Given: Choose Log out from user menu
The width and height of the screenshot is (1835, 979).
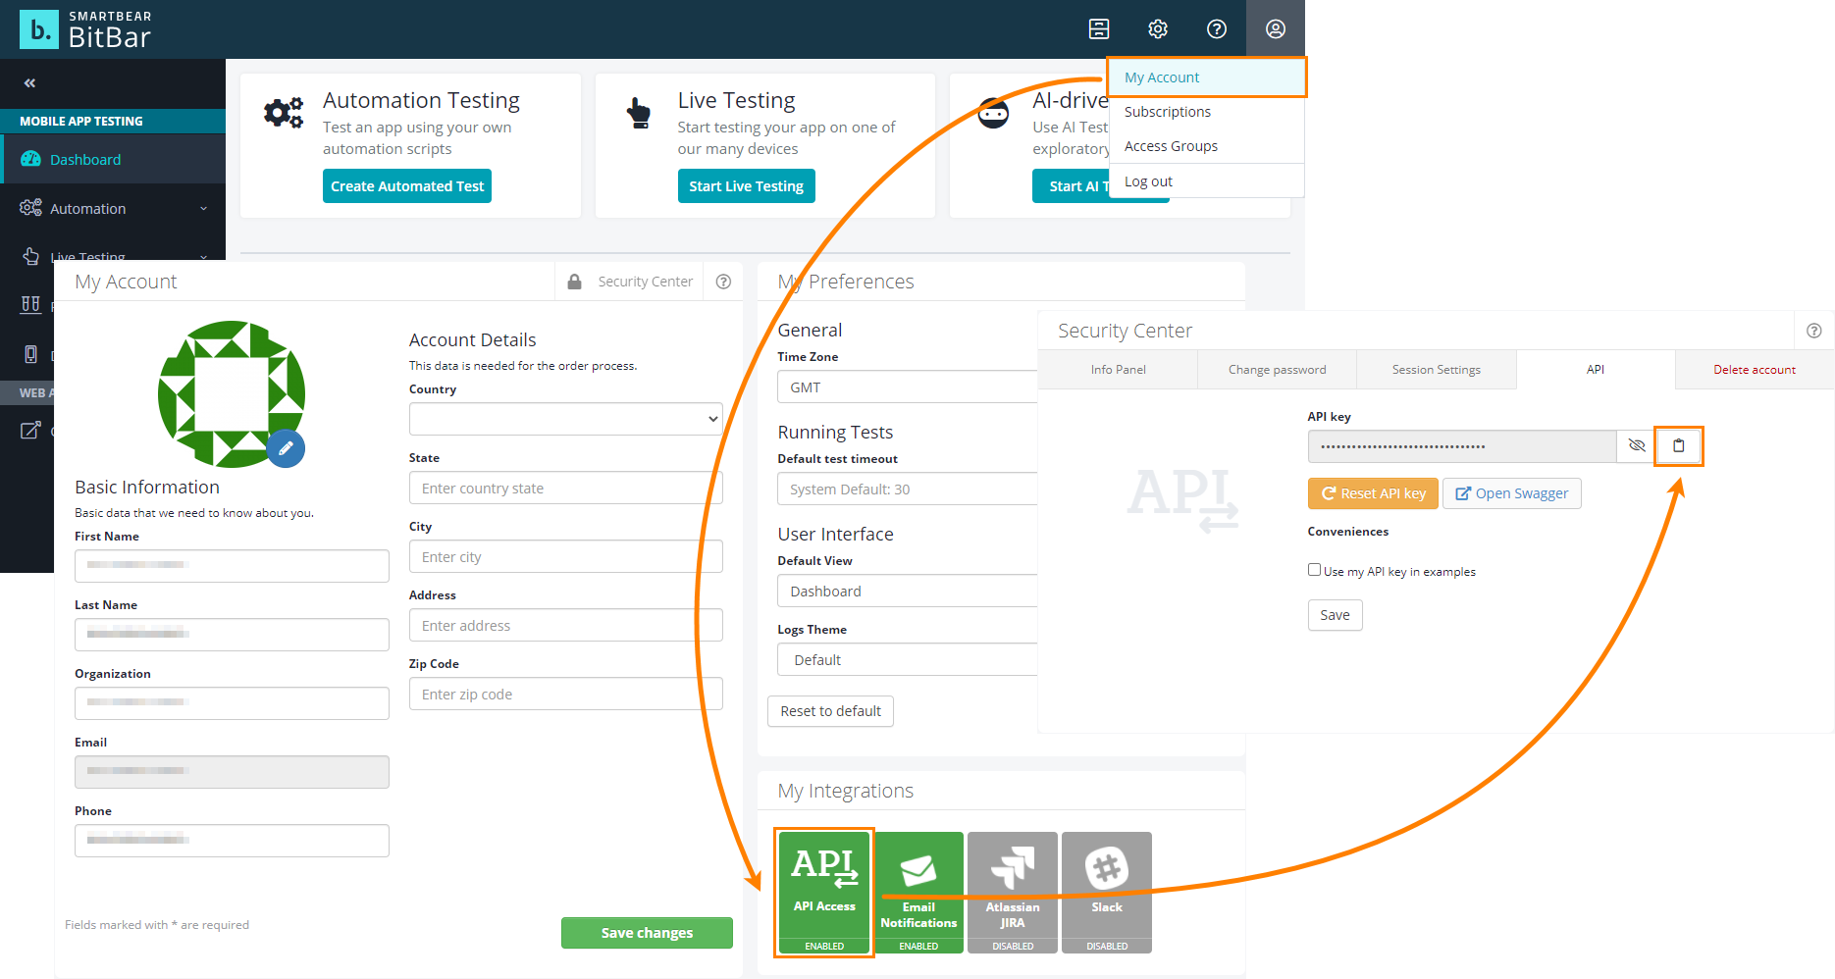Looking at the screenshot, I should (1207, 181).
